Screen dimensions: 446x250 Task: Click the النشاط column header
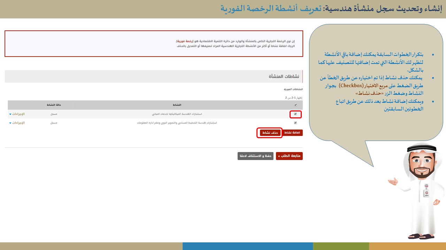[177, 105]
